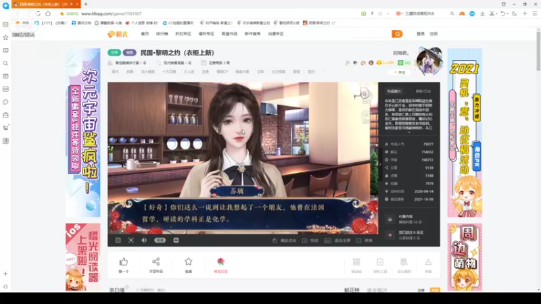Screen dimensions: 541x304
Task: Click the warning triangle report icon
Action: click(428, 262)
